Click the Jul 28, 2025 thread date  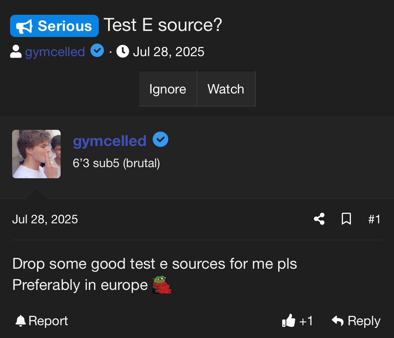click(168, 52)
